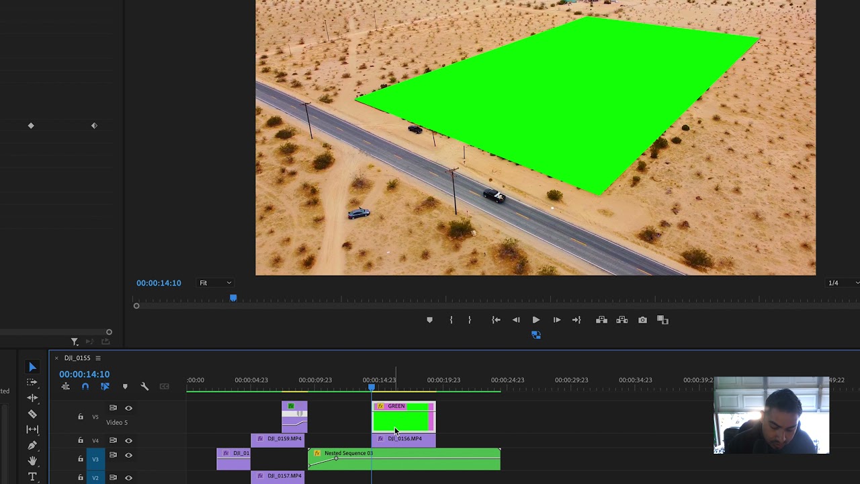Go to In point
The width and height of the screenshot is (860, 484).
tap(496, 320)
